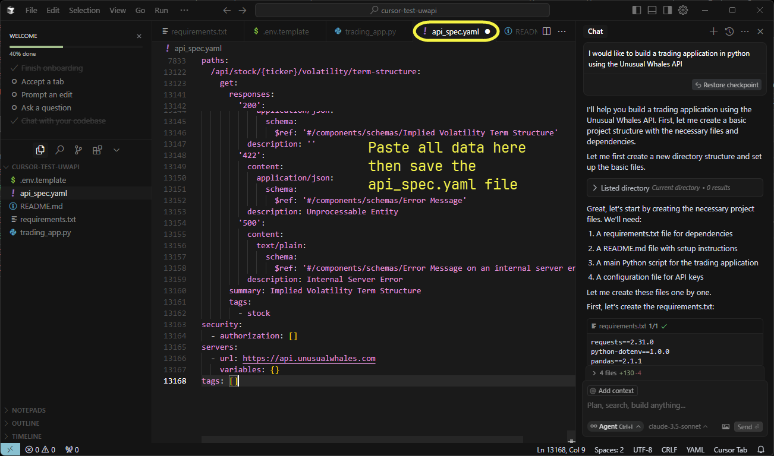774x456 pixels.
Task: Open a new chat with the plus icon
Action: coord(713,31)
